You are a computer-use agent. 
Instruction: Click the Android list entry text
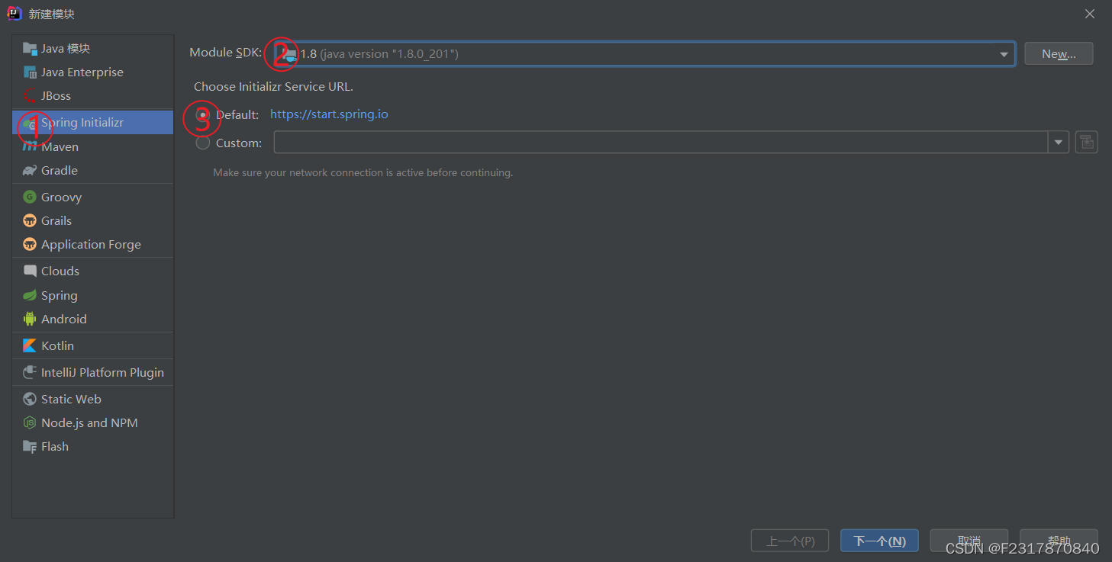pyautogui.click(x=64, y=319)
